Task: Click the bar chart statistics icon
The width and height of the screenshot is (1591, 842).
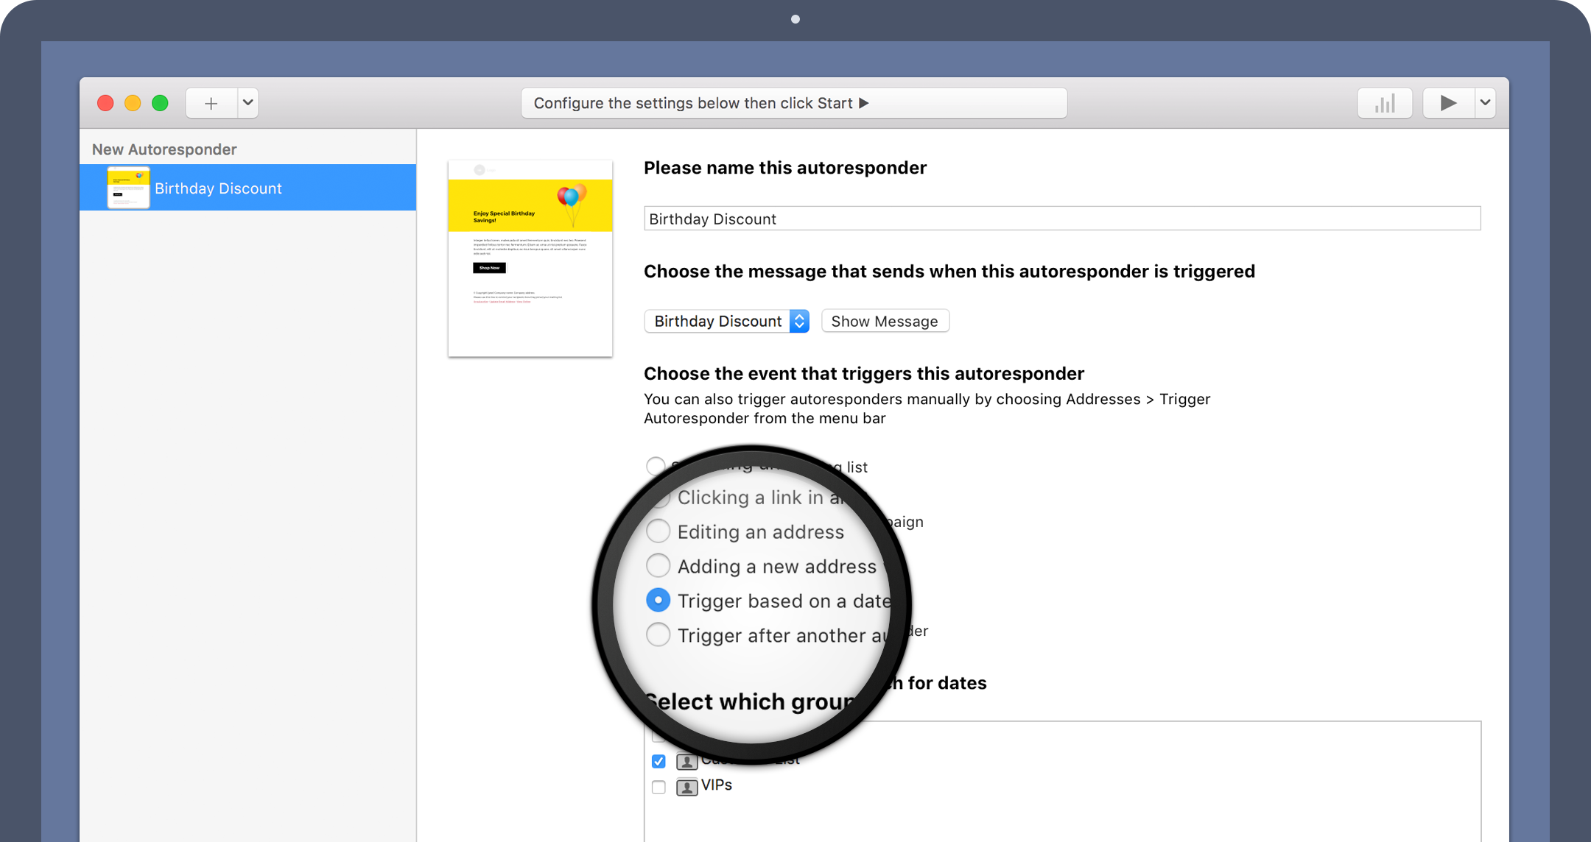Action: click(1385, 102)
